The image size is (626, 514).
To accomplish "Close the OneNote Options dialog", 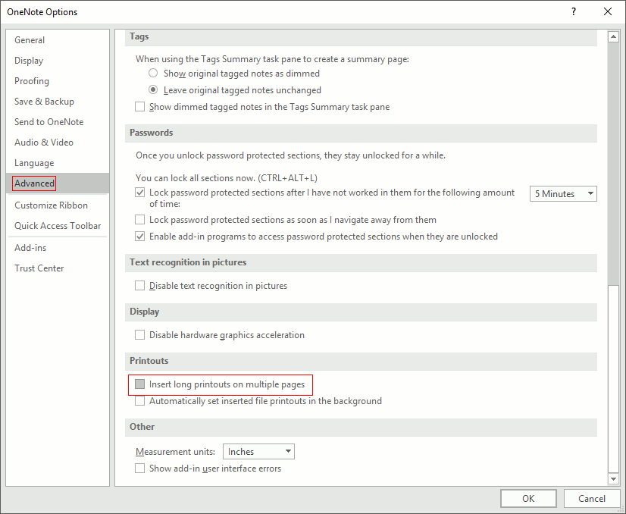I will (x=608, y=11).
